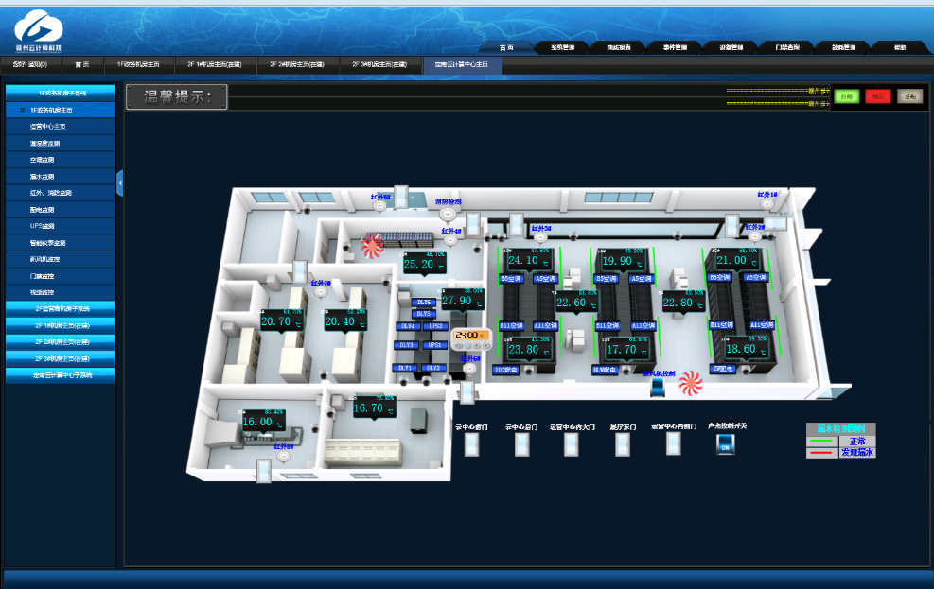Screen dimensions: 934x589
Task: Click the 云中心前门 door icon
Action: [470, 444]
